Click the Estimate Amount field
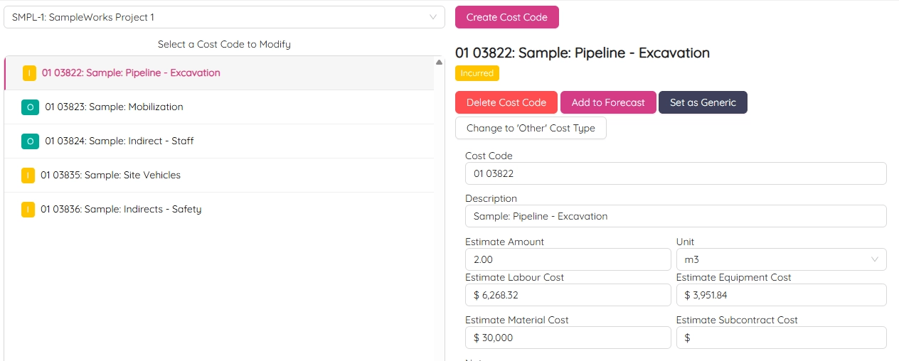 point(568,259)
